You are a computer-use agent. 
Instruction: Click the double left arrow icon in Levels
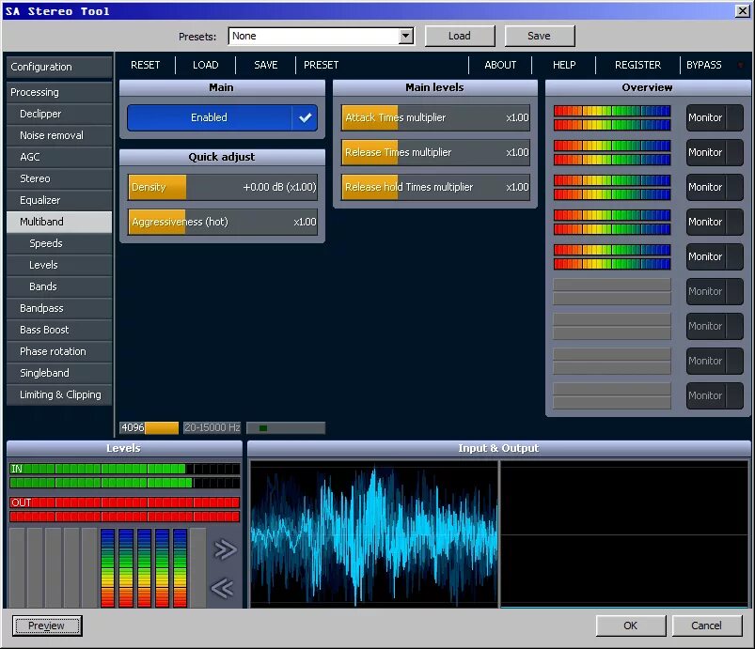(x=223, y=588)
